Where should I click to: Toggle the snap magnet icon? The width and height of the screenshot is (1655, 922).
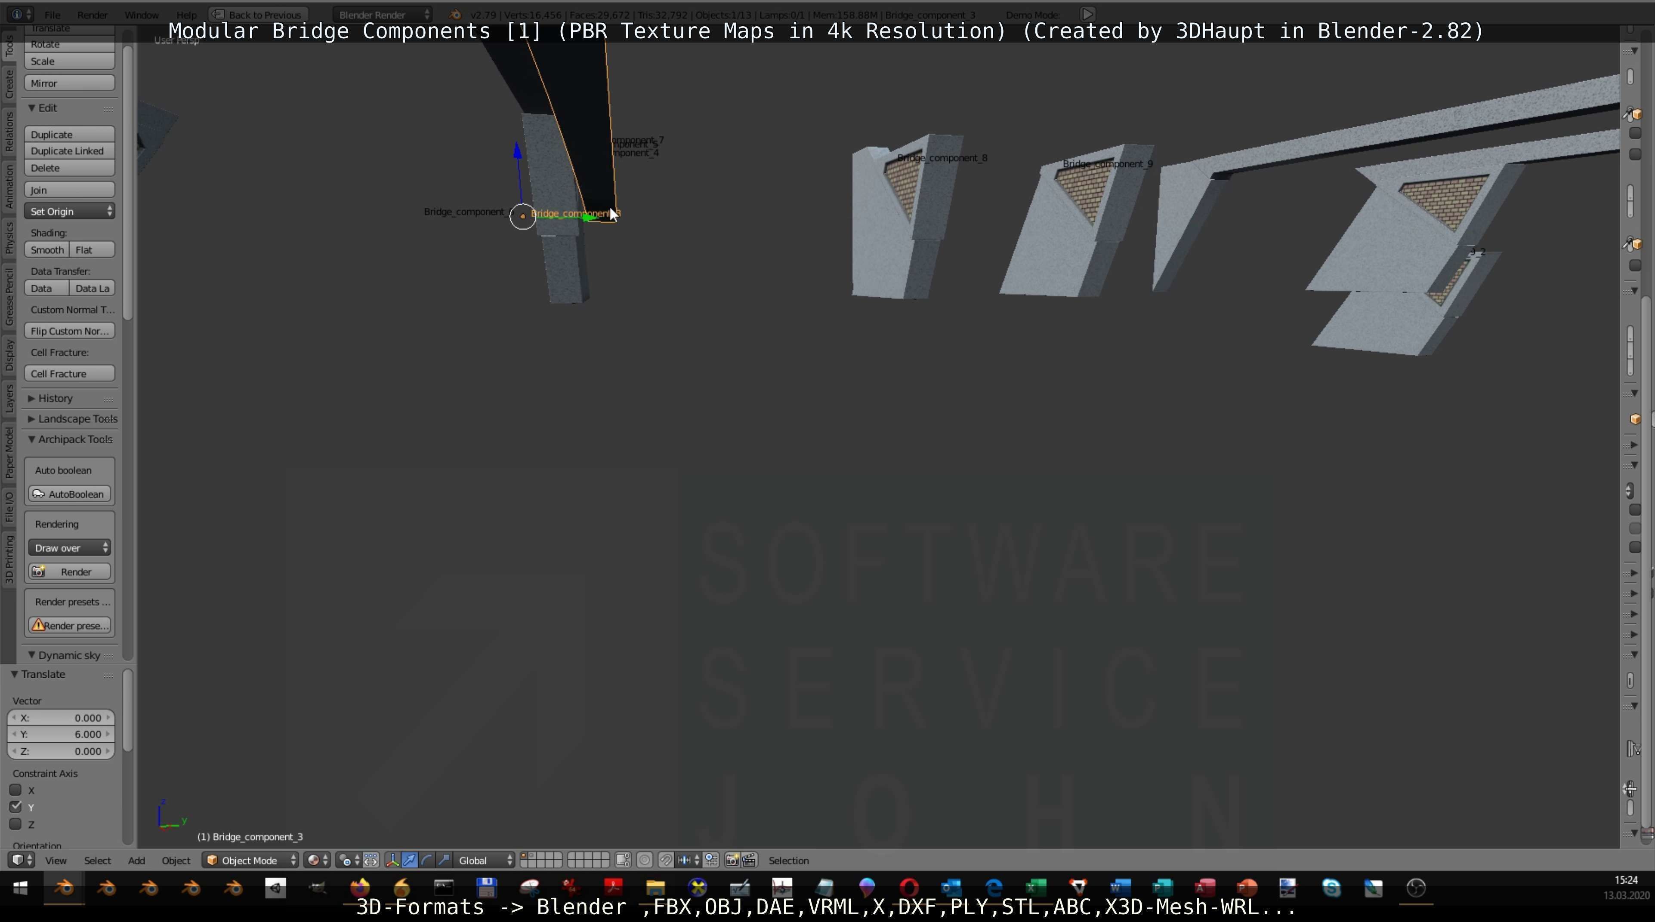(x=666, y=861)
